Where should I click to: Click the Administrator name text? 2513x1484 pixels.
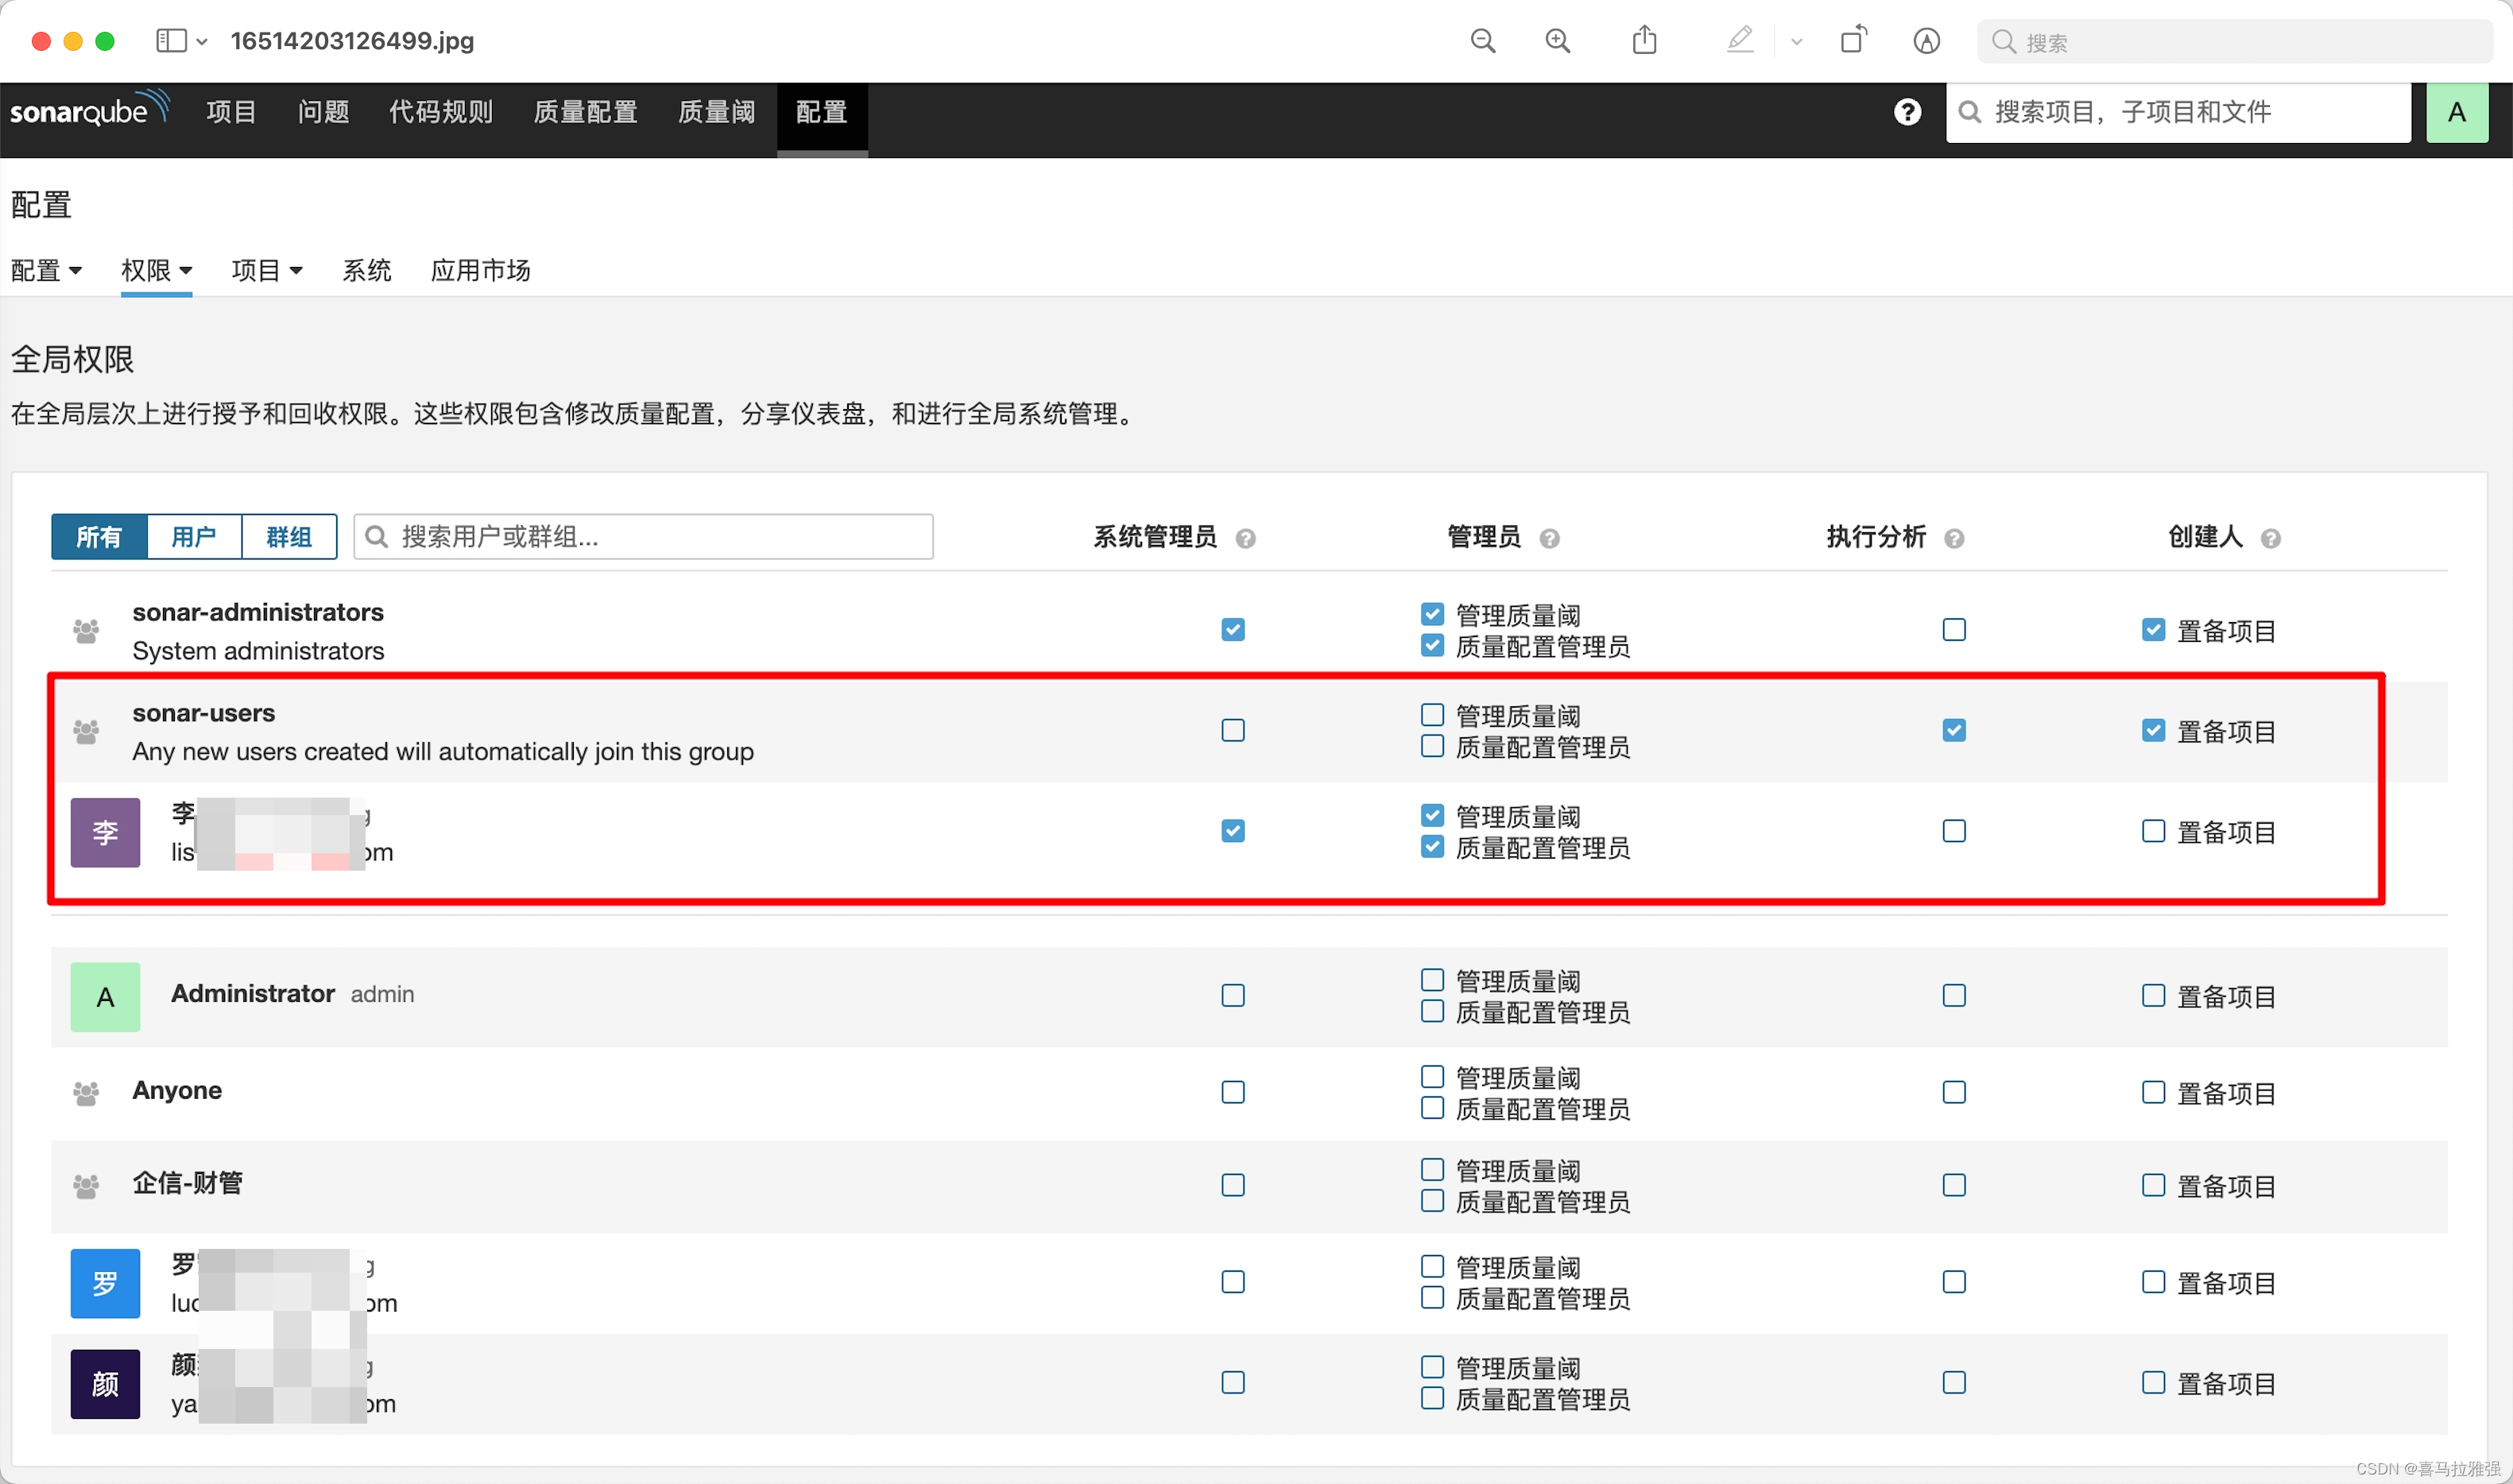[252, 993]
